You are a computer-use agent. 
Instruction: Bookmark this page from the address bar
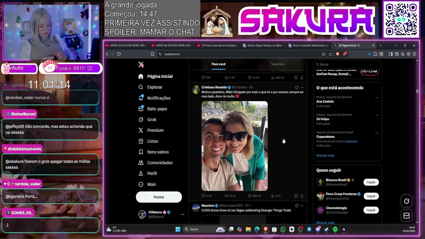(152, 54)
